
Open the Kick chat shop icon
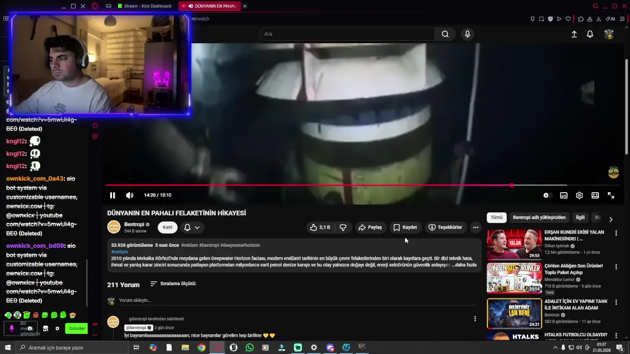click(x=46, y=328)
